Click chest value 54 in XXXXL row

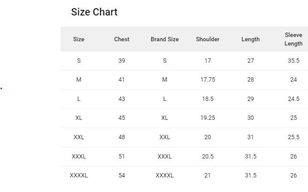(x=122, y=175)
